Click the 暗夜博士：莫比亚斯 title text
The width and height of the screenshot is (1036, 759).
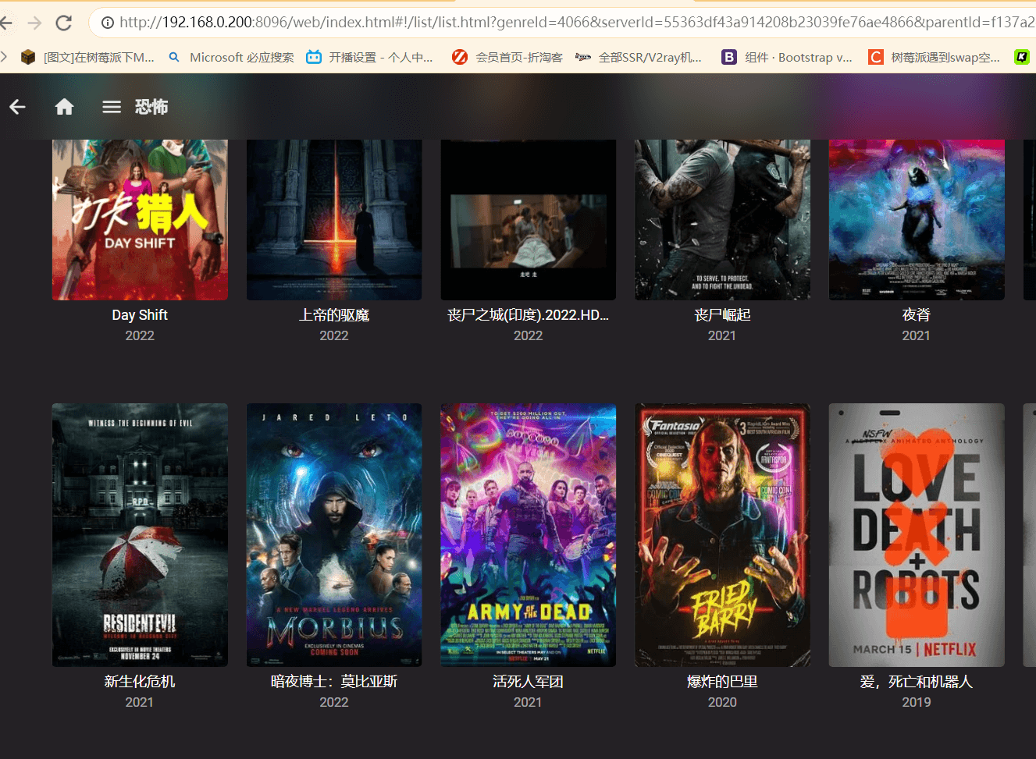tap(334, 682)
